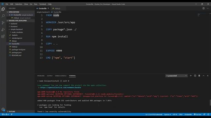Close Dockerfile in Open Editors list

pyautogui.click(x=10, y=15)
